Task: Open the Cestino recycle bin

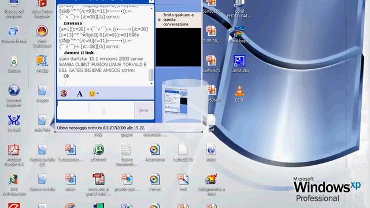Action: 14,64
